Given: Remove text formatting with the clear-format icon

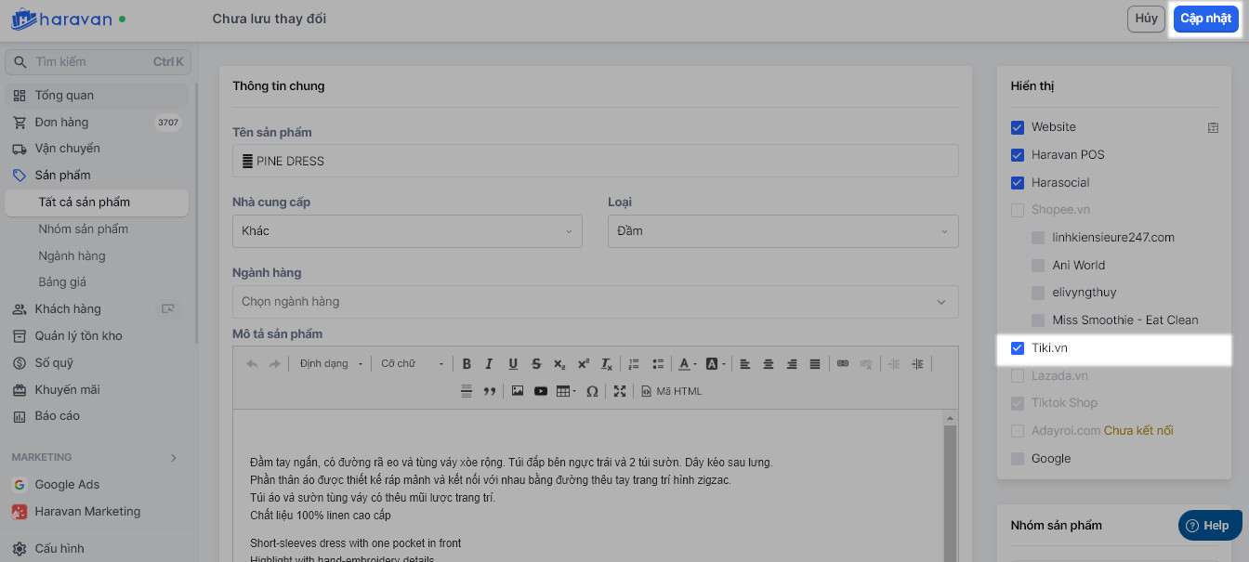Looking at the screenshot, I should click(606, 364).
